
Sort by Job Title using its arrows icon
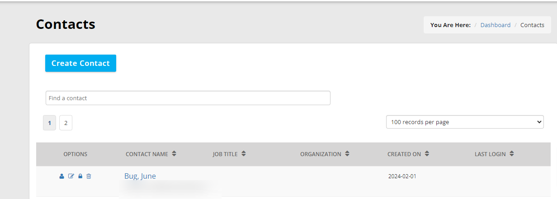pos(244,154)
